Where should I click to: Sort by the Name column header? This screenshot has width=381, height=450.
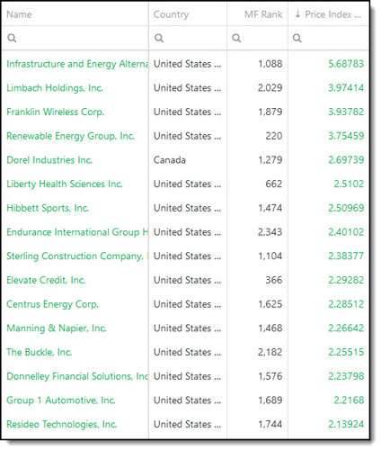[x=19, y=14]
